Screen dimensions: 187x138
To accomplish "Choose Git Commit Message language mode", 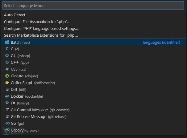I will coord(29,110).
